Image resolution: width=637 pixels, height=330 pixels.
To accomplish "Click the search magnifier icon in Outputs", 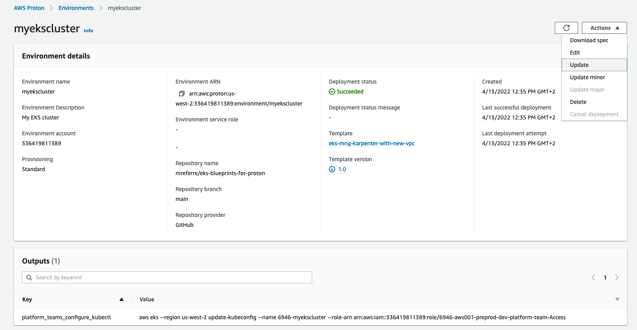I will click(29, 277).
